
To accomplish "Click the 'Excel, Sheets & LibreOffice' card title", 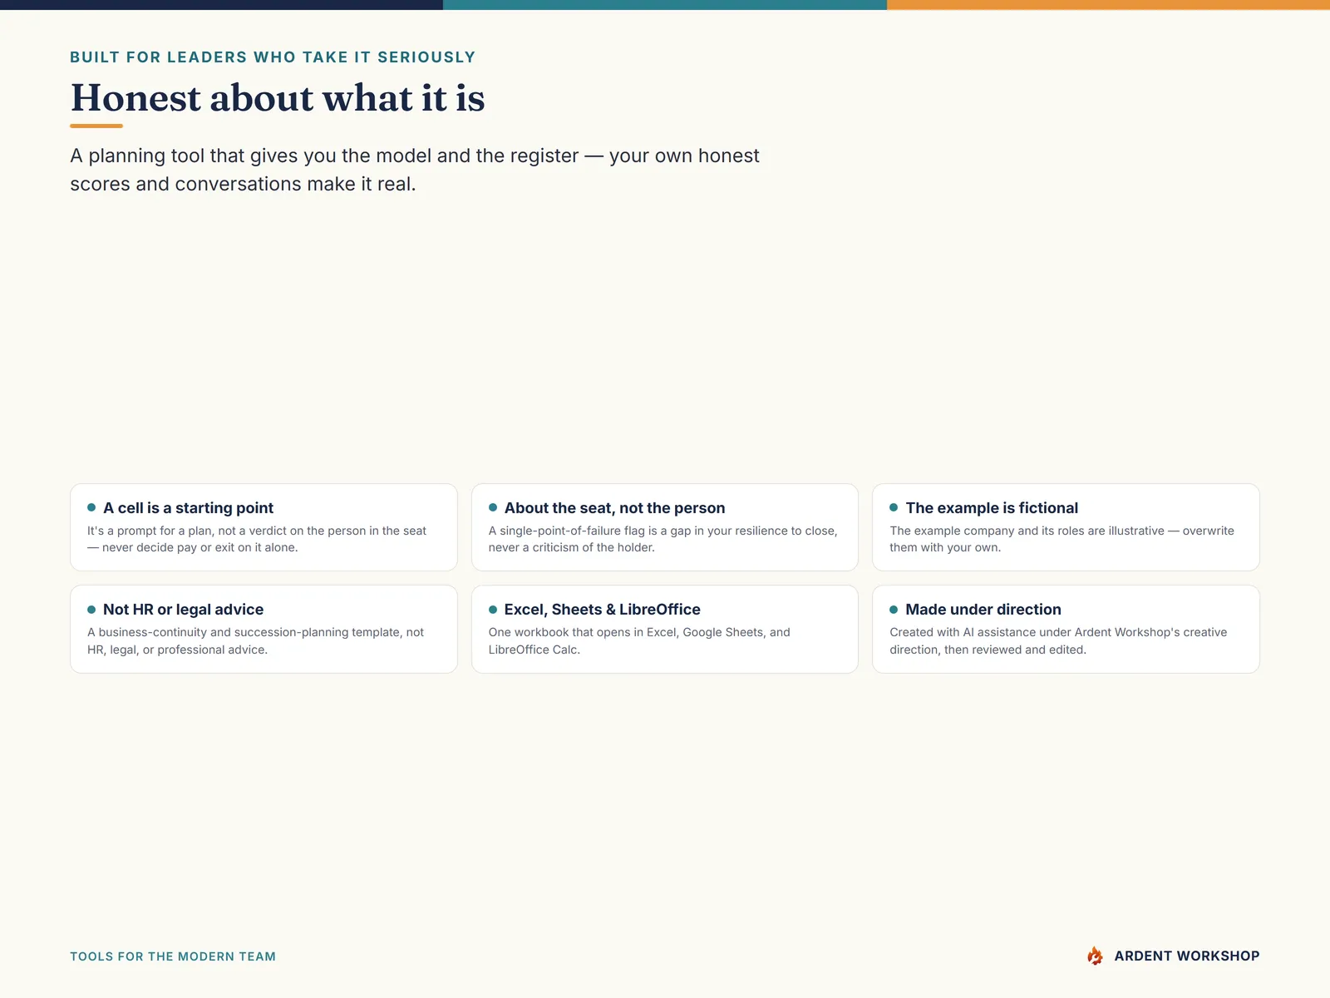I will pos(602,610).
